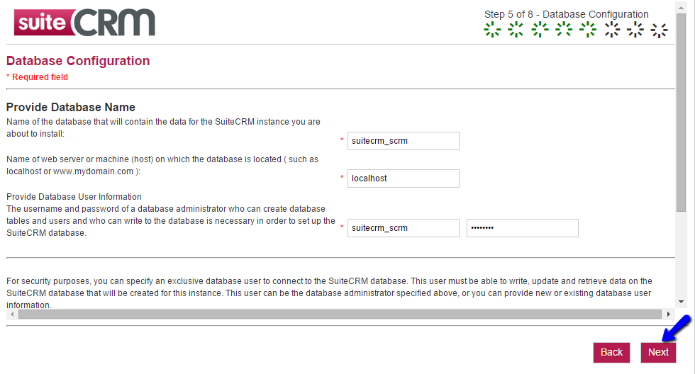Click the www.mydomain.com host description text
This screenshot has width=695, height=374.
click(162, 165)
